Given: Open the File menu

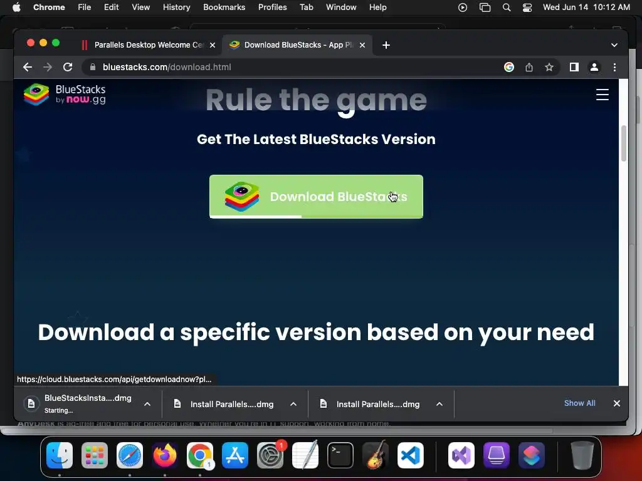Looking at the screenshot, I should click(85, 8).
